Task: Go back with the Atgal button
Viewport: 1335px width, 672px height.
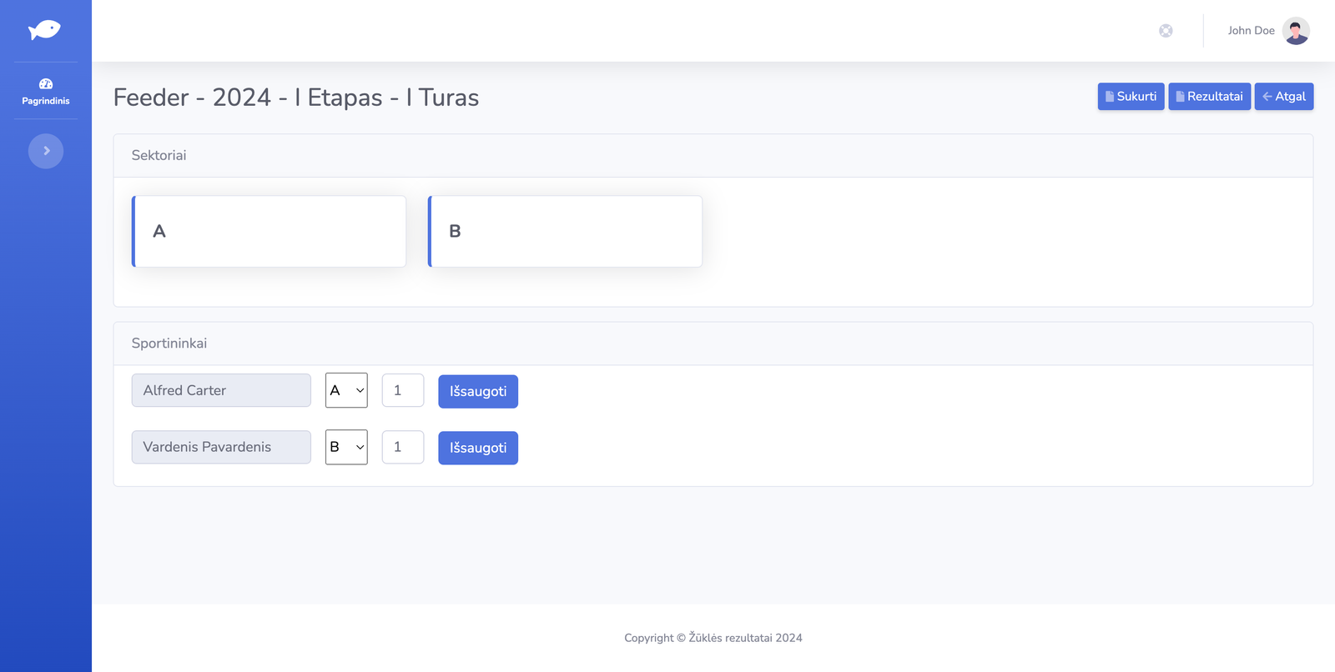Action: (x=1283, y=97)
